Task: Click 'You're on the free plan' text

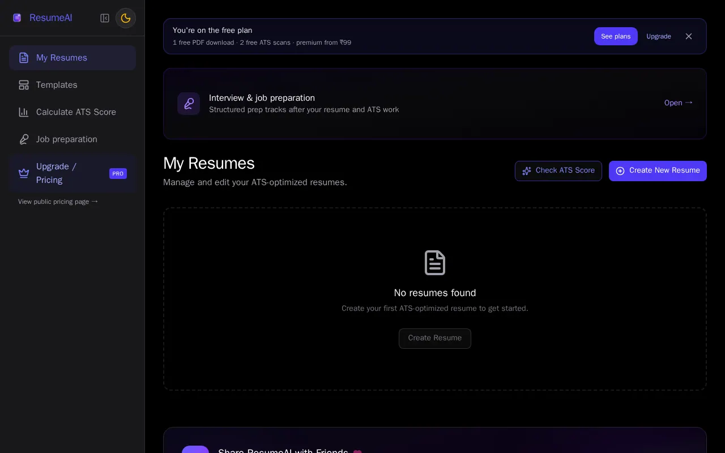Action: 212,31
